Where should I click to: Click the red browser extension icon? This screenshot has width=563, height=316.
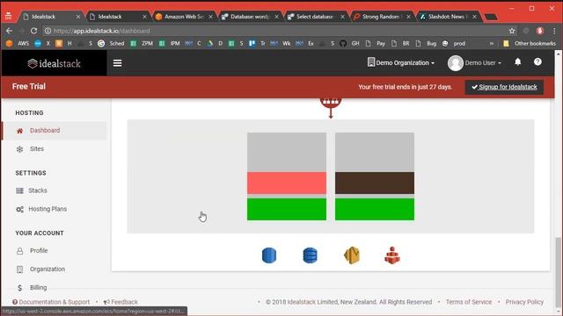pyautogui.click(x=540, y=31)
